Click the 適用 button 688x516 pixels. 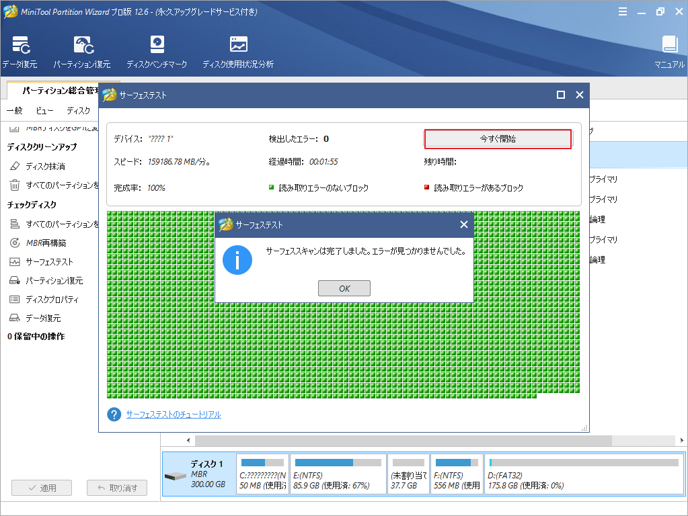coord(42,488)
